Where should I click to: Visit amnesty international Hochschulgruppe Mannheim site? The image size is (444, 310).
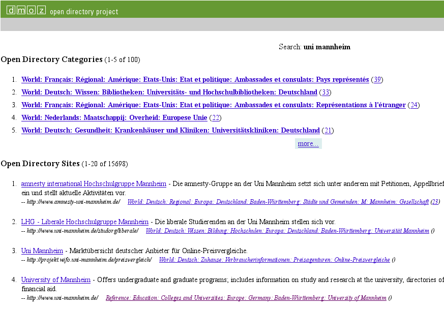click(94, 184)
